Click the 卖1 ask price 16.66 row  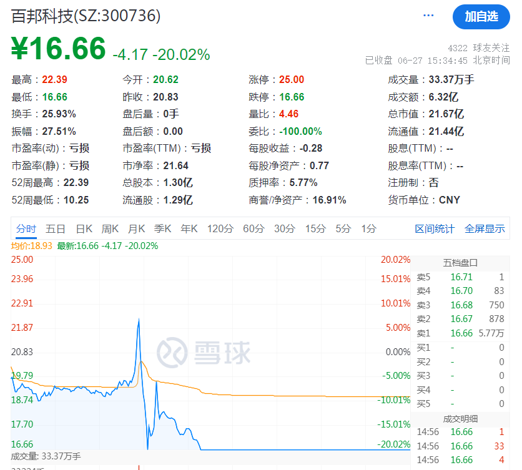461,333
